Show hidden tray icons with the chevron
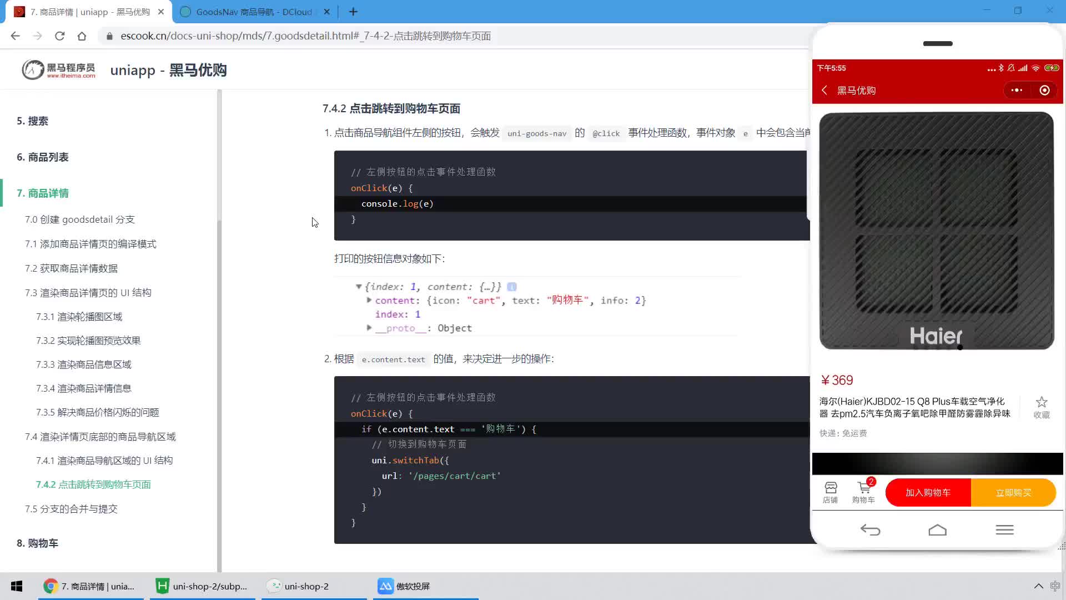The width and height of the screenshot is (1066, 600). (x=1038, y=586)
